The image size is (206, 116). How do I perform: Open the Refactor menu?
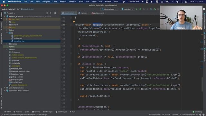(x=72, y=2)
